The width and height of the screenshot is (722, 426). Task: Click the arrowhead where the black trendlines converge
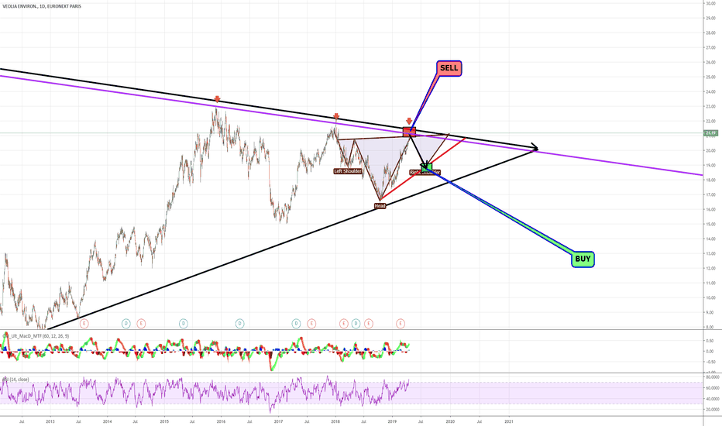[535, 147]
